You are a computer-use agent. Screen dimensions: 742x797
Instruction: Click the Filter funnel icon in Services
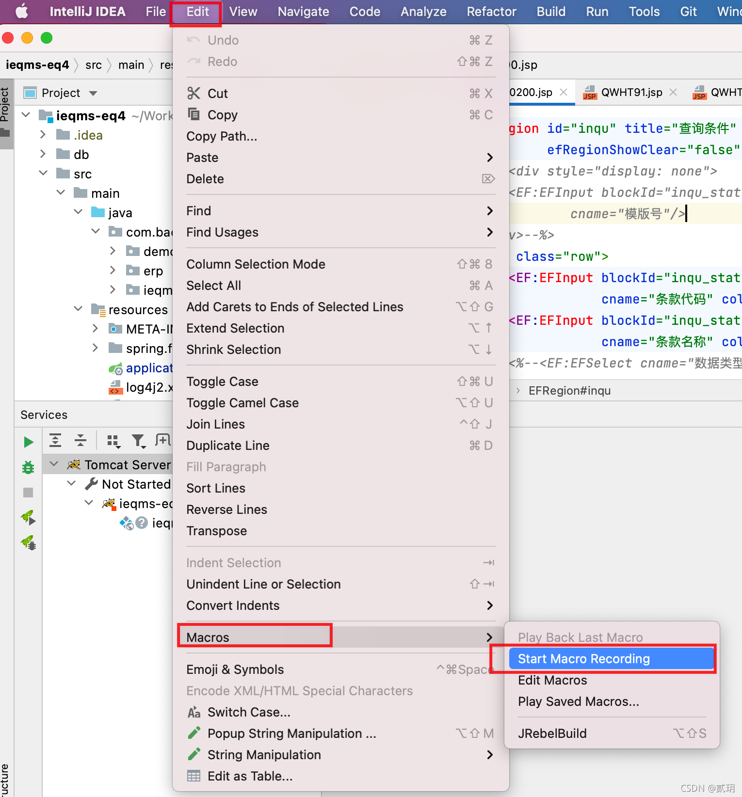coord(138,440)
